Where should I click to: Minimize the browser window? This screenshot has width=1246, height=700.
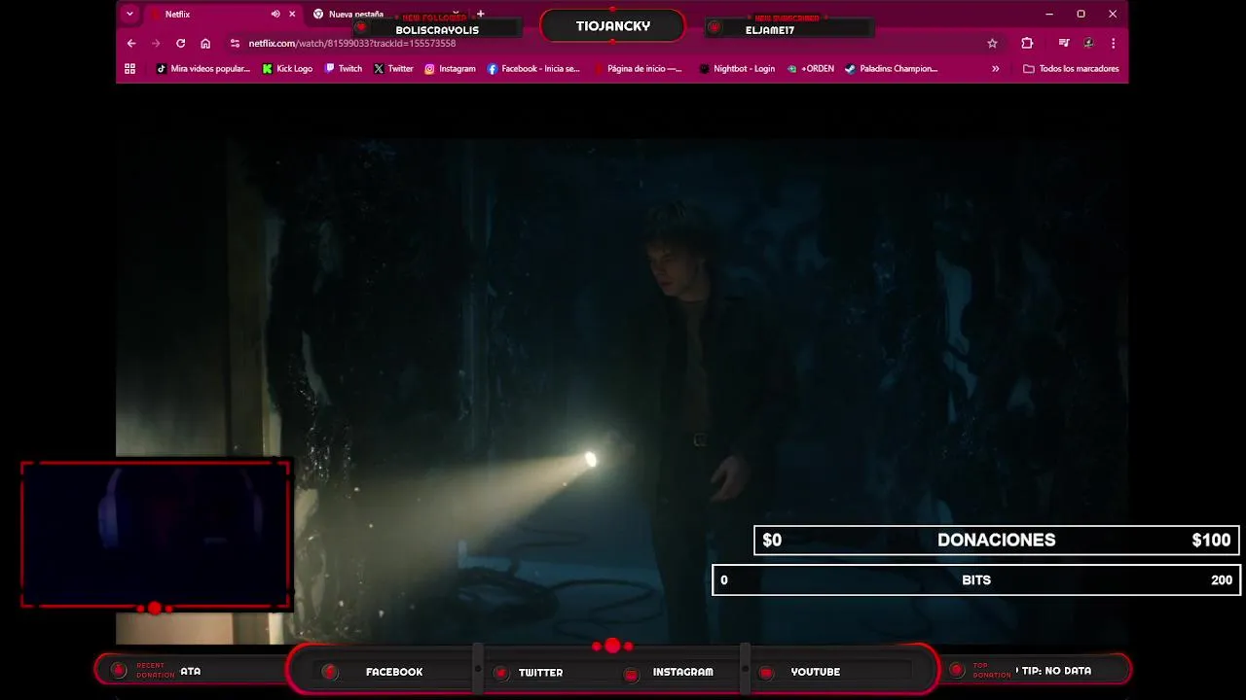coord(1049,14)
